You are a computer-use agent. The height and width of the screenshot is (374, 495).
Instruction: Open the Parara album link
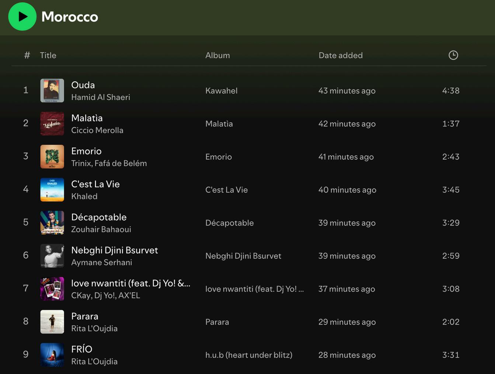[x=217, y=322]
